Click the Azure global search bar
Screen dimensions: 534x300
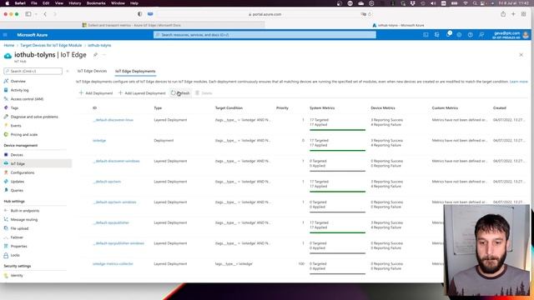click(264, 35)
